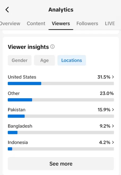
Task: Expand United States location details chevron
Action: [113, 77]
